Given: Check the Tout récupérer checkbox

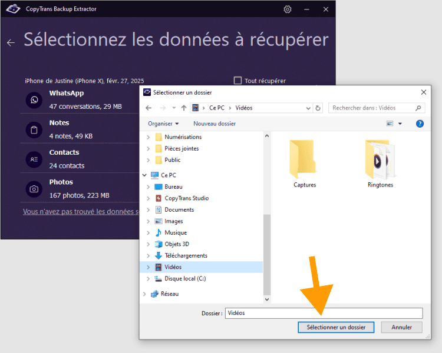Looking at the screenshot, I should pos(238,81).
